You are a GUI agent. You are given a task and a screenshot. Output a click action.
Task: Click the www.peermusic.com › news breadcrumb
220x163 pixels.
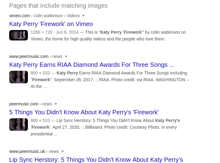[x=36, y=56]
